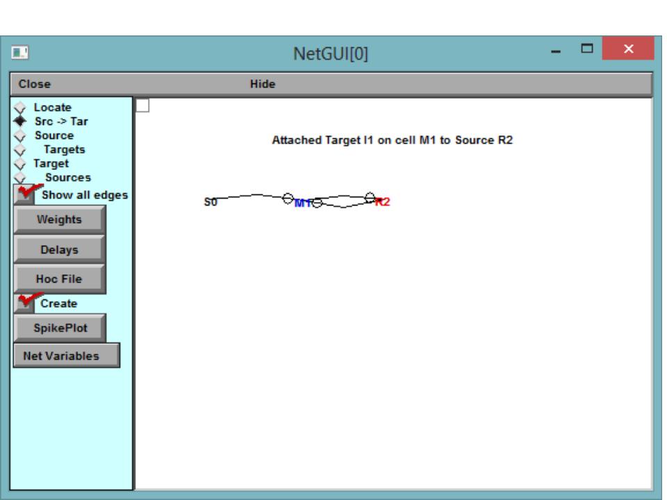Open the Delays panel
Viewport: 667px width, 500px height.
pyautogui.click(x=60, y=249)
